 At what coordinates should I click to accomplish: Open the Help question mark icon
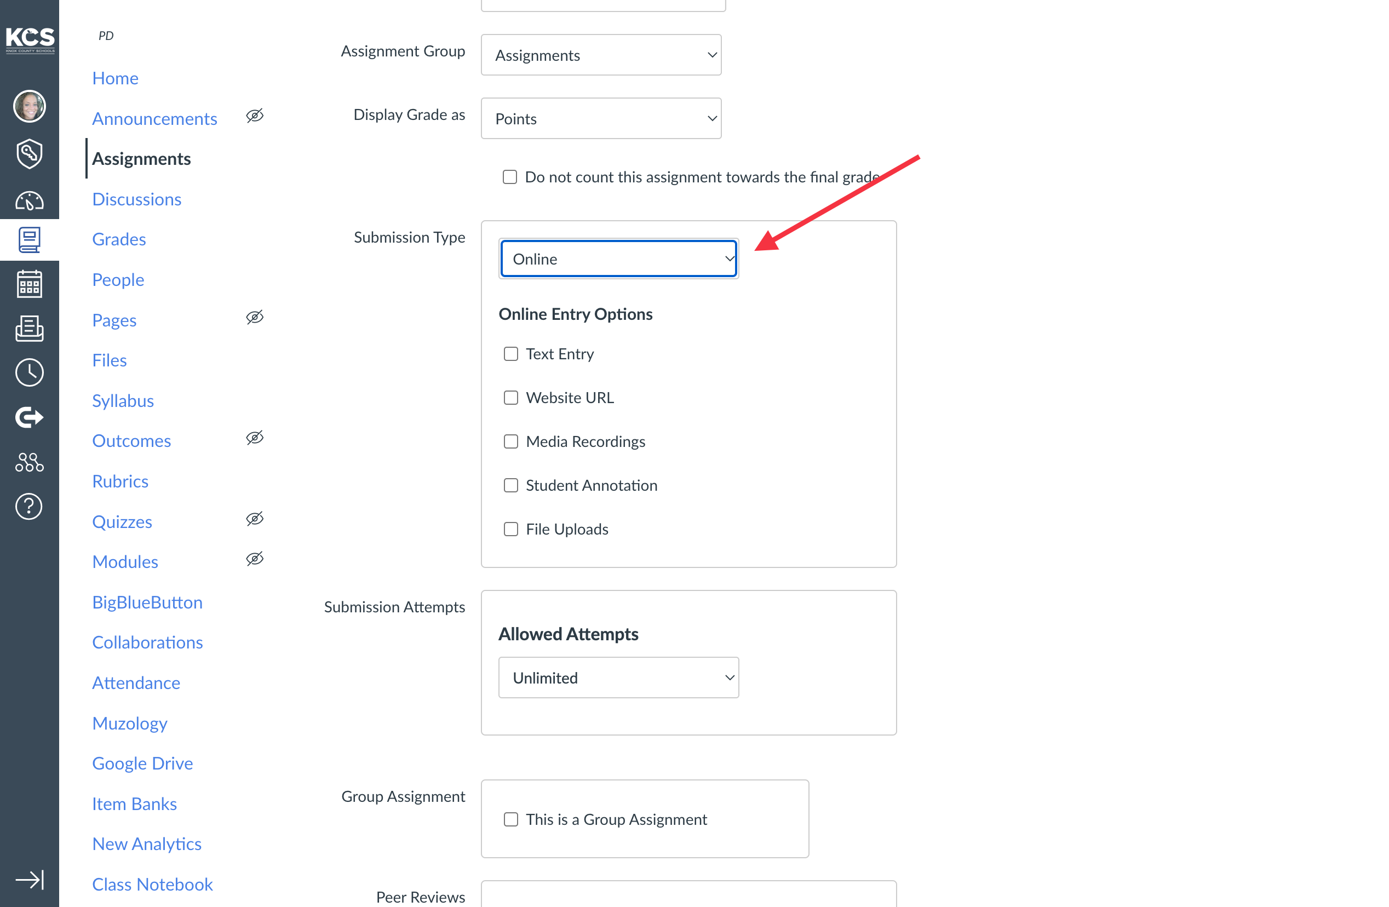click(x=29, y=507)
